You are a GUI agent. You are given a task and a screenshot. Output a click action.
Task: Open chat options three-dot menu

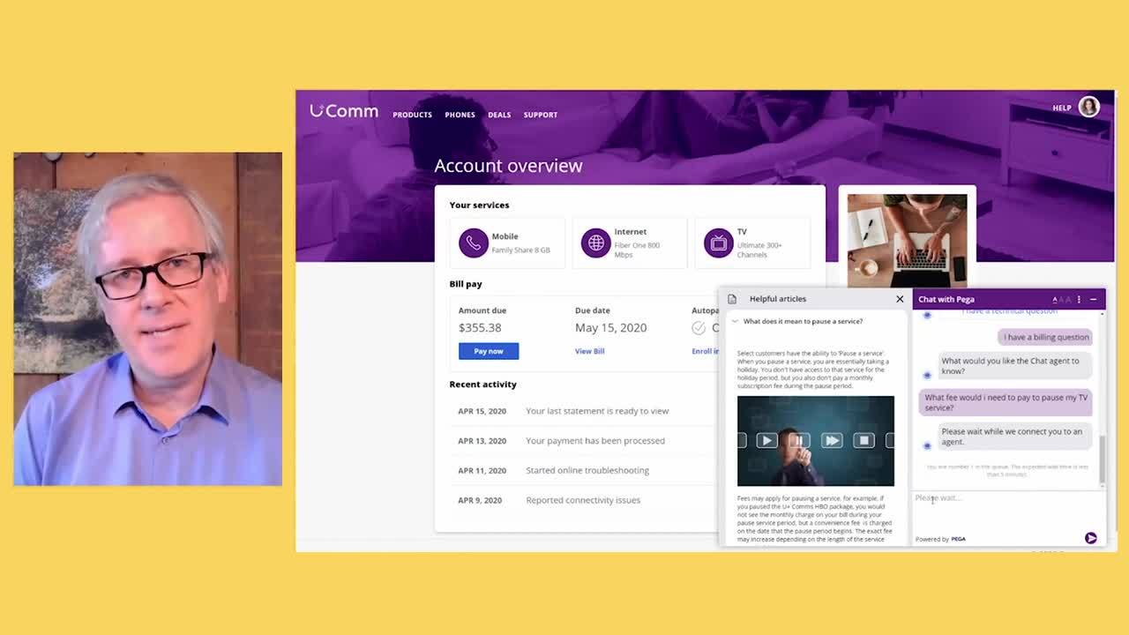[1079, 300]
